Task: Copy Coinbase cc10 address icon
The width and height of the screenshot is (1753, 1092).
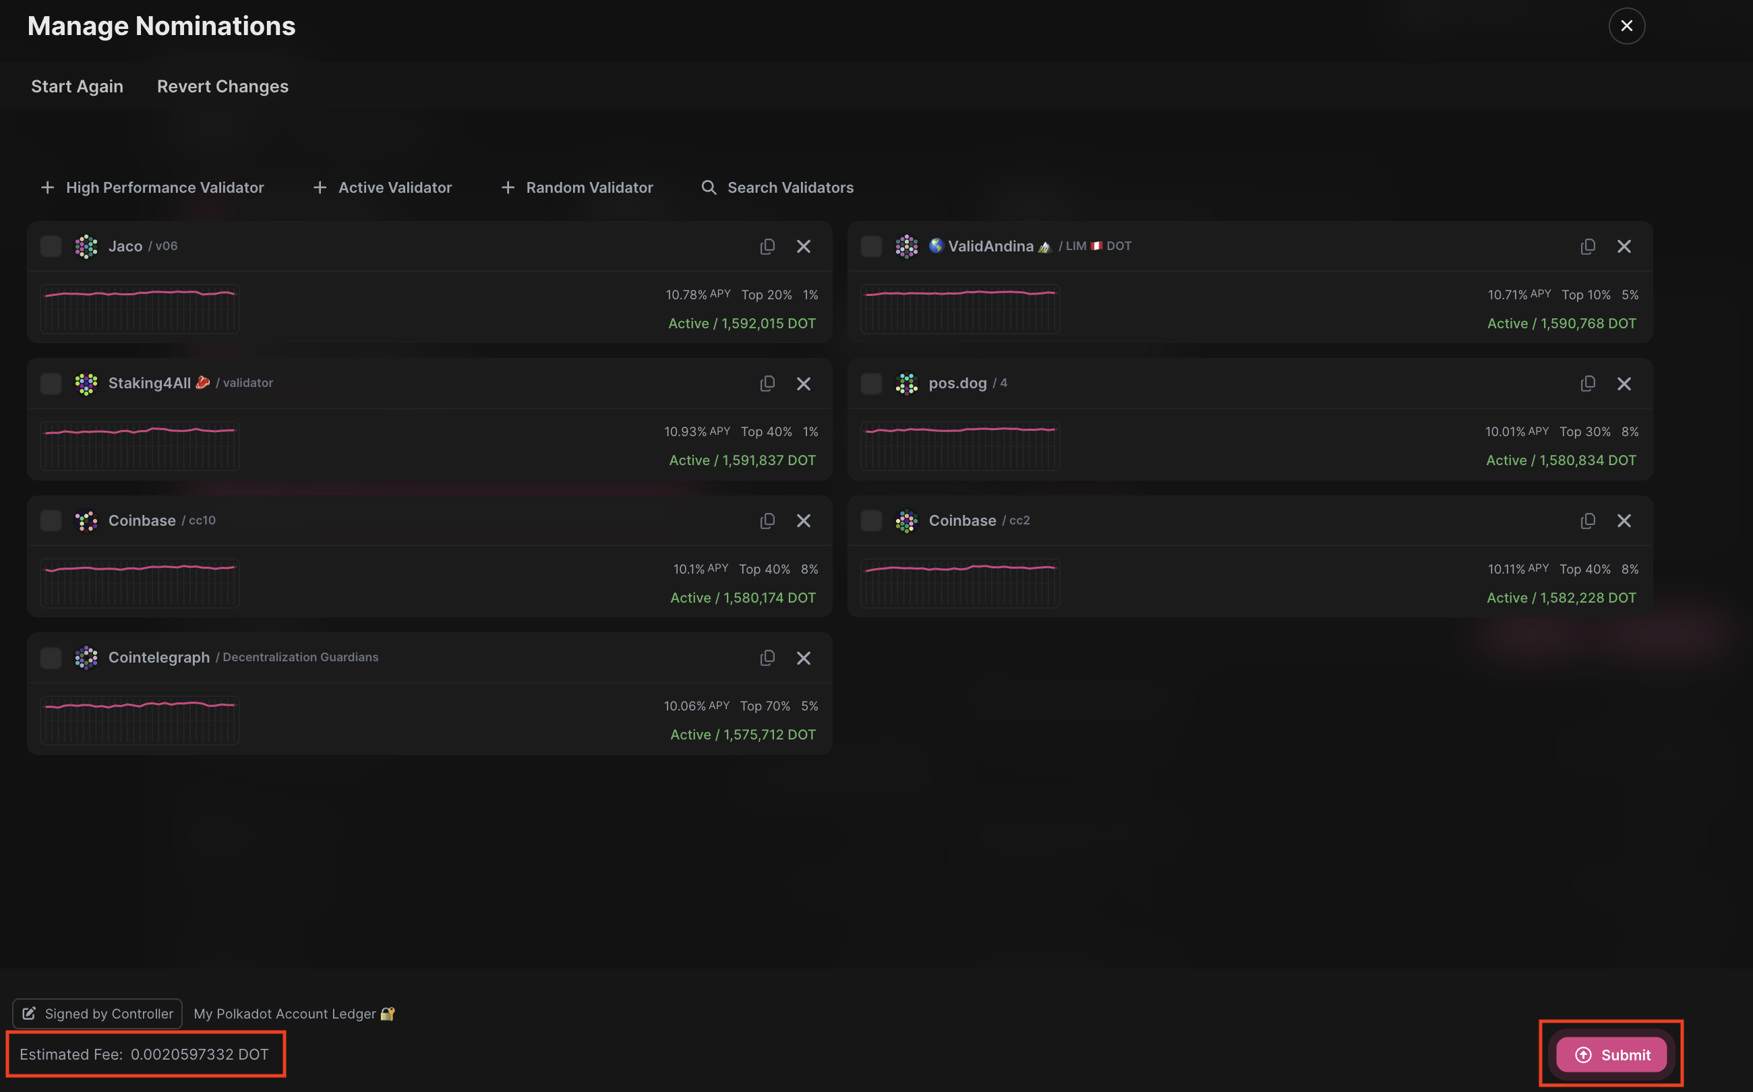Action: coord(767,520)
